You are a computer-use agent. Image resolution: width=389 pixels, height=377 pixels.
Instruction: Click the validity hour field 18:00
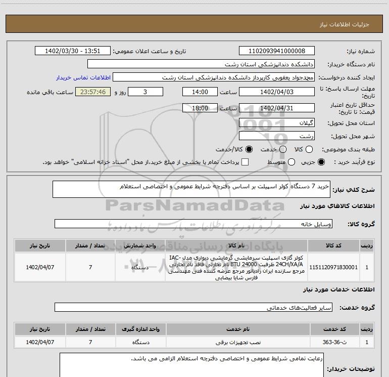coord(200,108)
